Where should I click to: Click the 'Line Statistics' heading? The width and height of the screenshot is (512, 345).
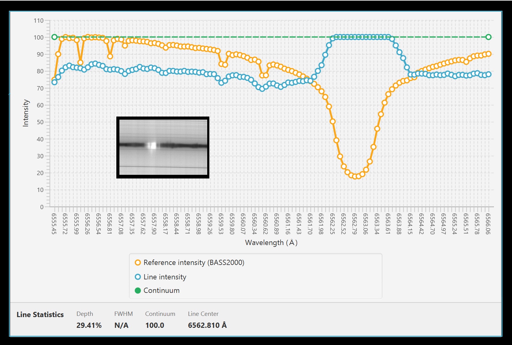click(40, 315)
